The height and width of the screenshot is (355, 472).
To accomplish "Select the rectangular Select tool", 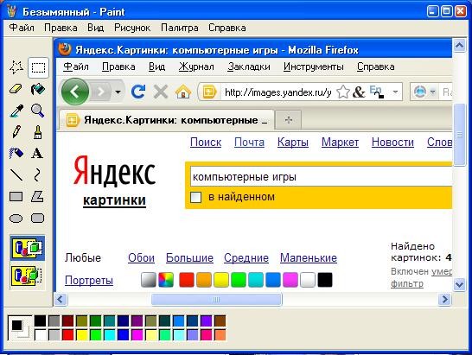I will tap(38, 67).
